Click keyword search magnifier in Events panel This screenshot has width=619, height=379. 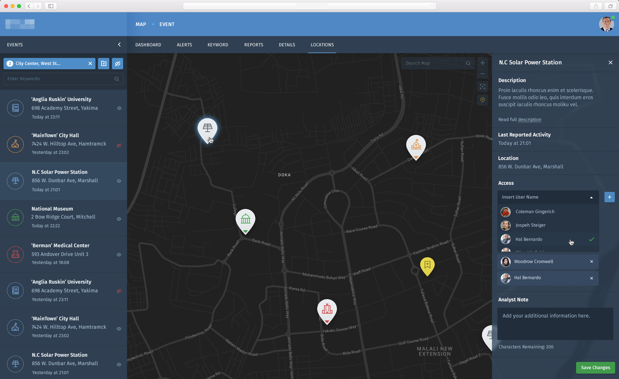[117, 79]
